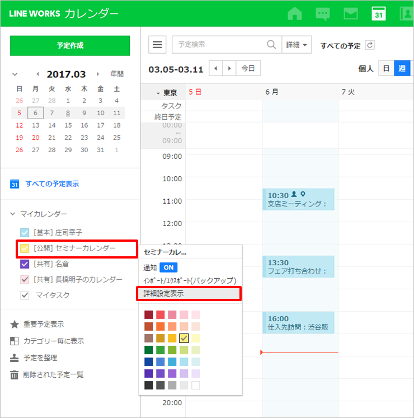Click the 今日 button

(x=248, y=68)
